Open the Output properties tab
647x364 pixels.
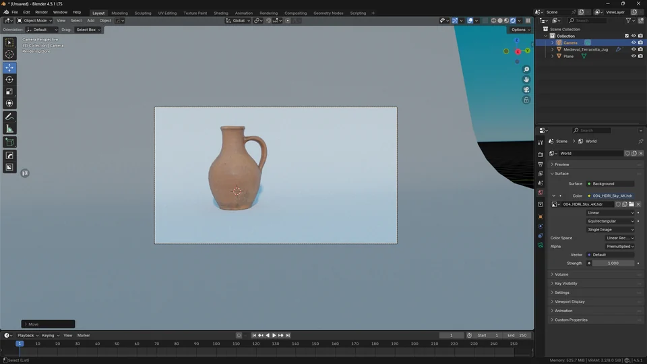(541, 164)
